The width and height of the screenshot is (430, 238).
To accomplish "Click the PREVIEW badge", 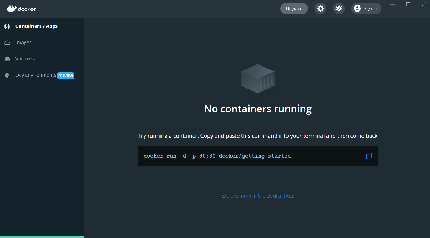I will click(65, 75).
